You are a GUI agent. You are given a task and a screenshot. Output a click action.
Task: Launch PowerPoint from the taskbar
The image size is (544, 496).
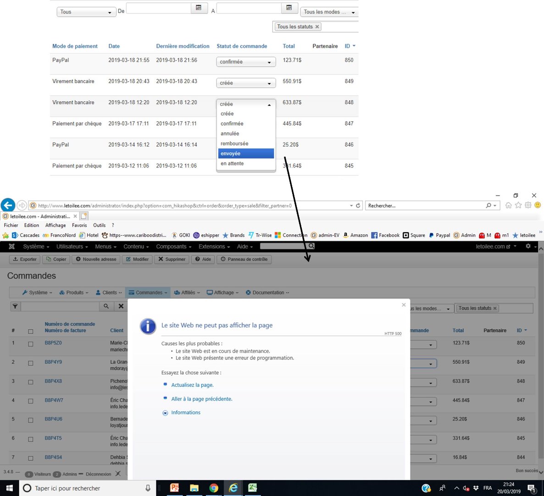174,488
